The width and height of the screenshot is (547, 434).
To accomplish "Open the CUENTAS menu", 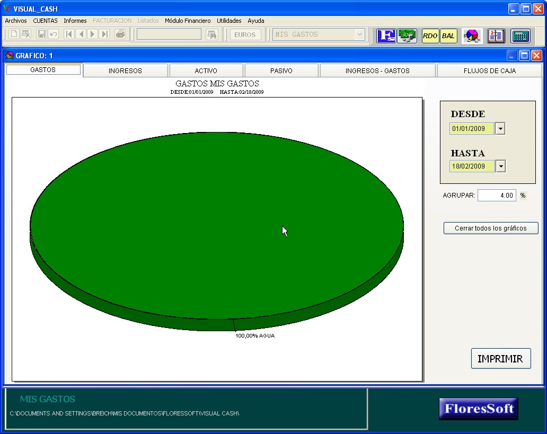I will 46,21.
